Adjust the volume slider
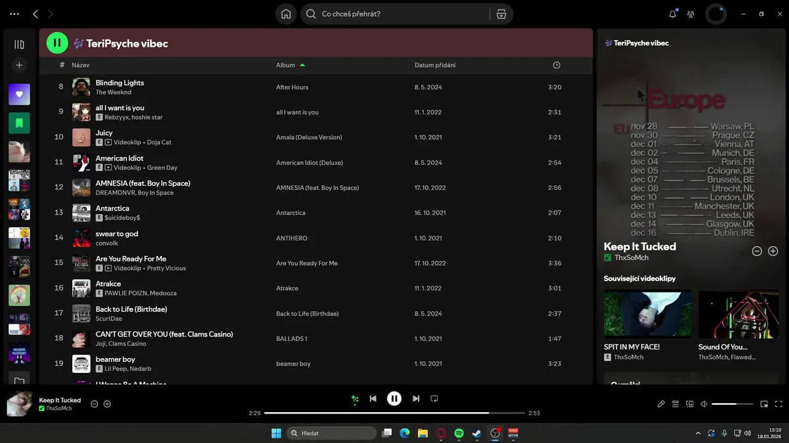This screenshot has height=443, width=789. (732, 404)
